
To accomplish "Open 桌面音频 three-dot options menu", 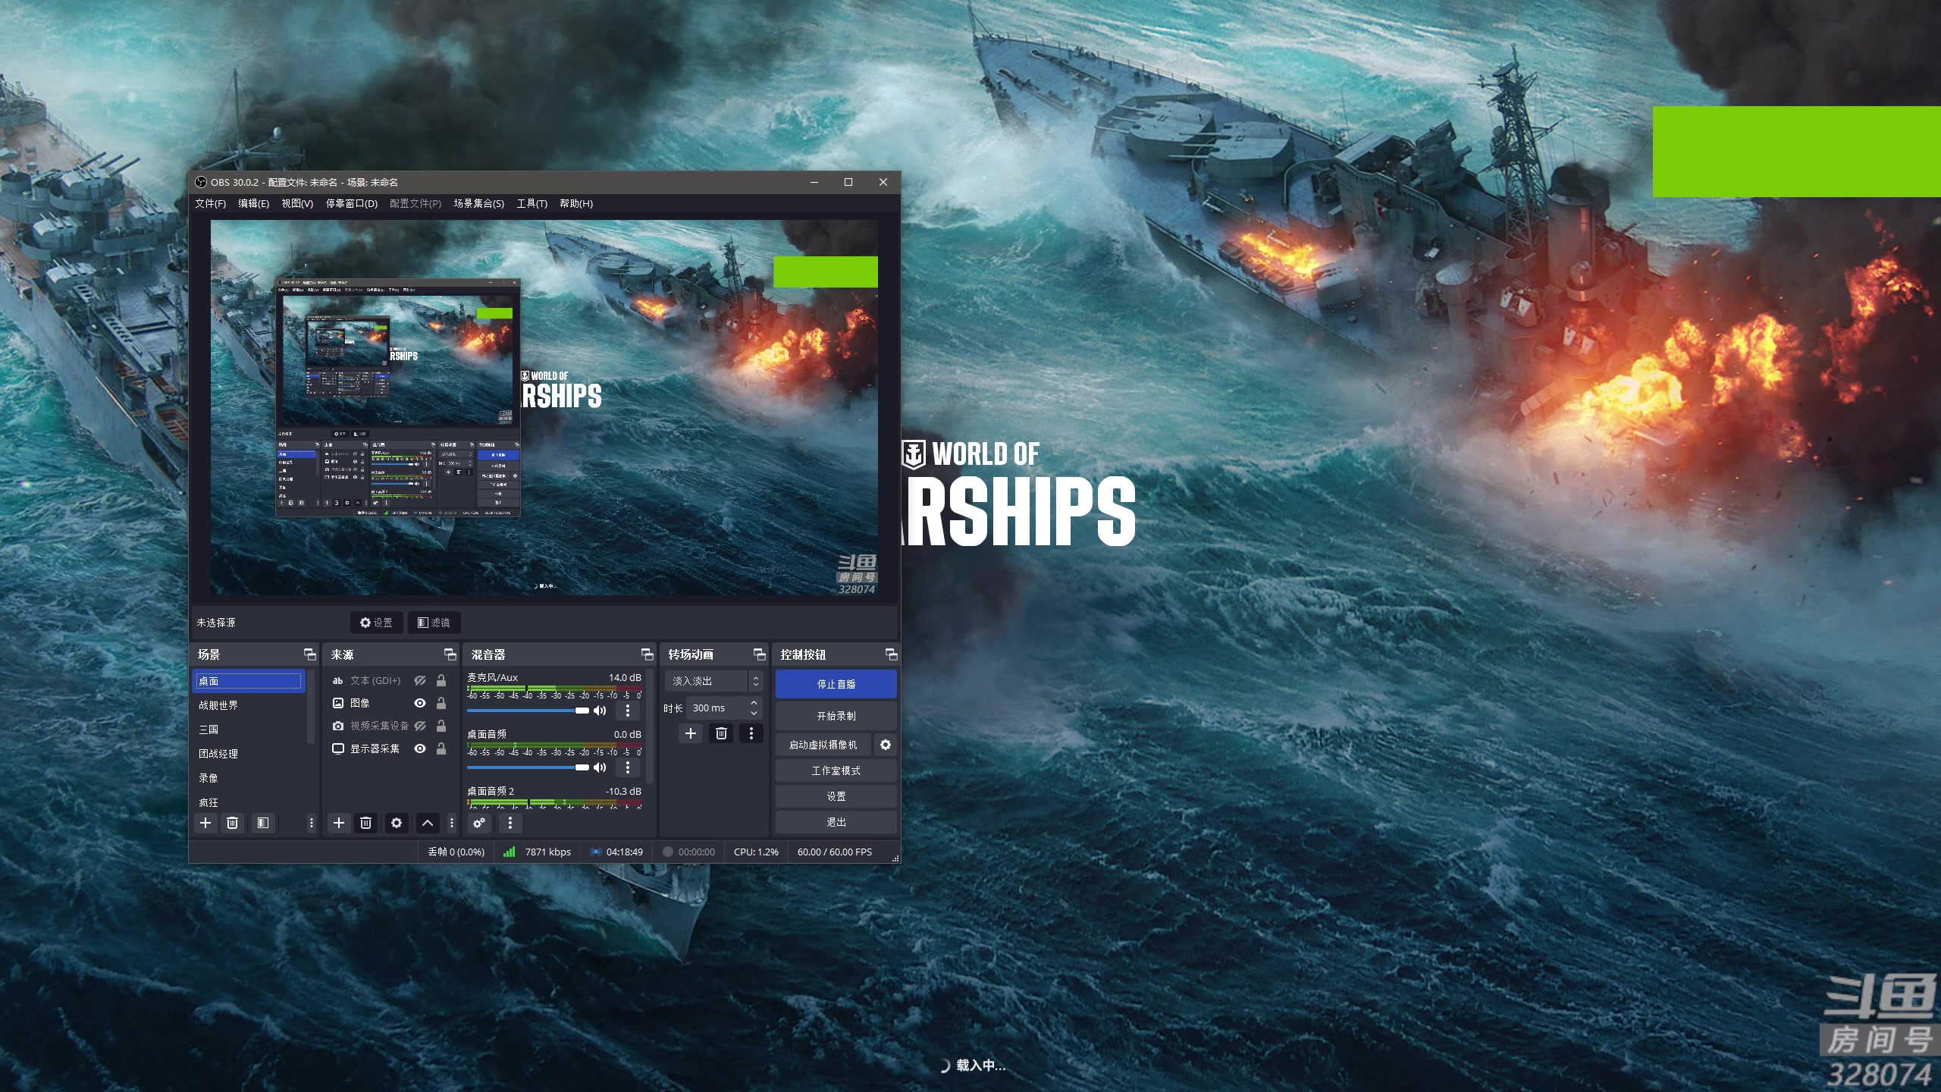I will 627,767.
